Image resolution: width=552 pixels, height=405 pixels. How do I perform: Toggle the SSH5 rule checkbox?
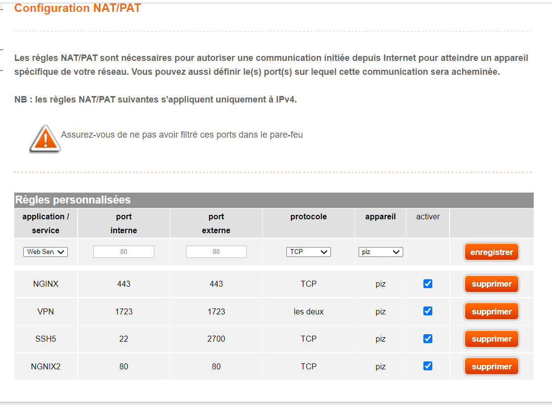coord(428,339)
